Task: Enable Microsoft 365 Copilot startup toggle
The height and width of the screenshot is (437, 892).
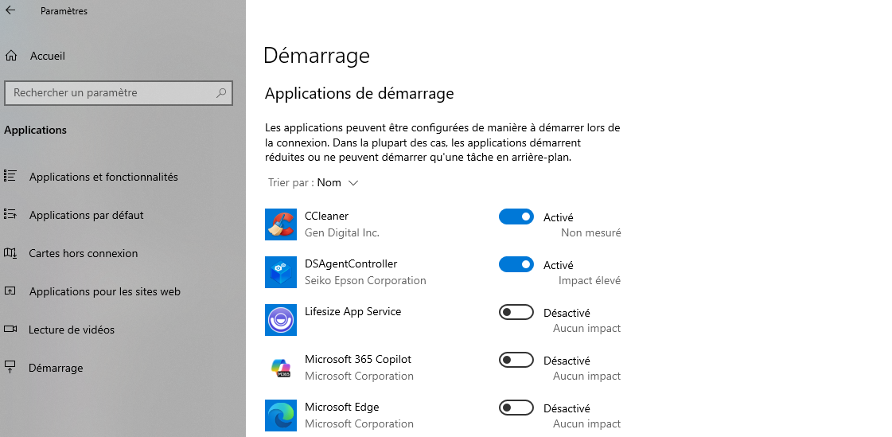Action: pyautogui.click(x=516, y=360)
